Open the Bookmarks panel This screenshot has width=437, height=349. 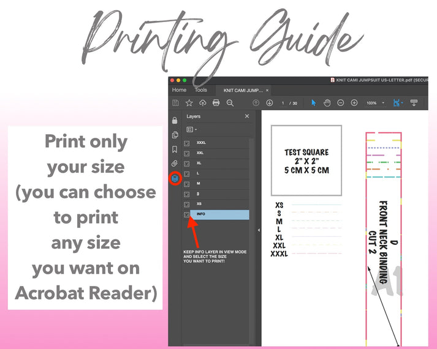click(x=175, y=149)
